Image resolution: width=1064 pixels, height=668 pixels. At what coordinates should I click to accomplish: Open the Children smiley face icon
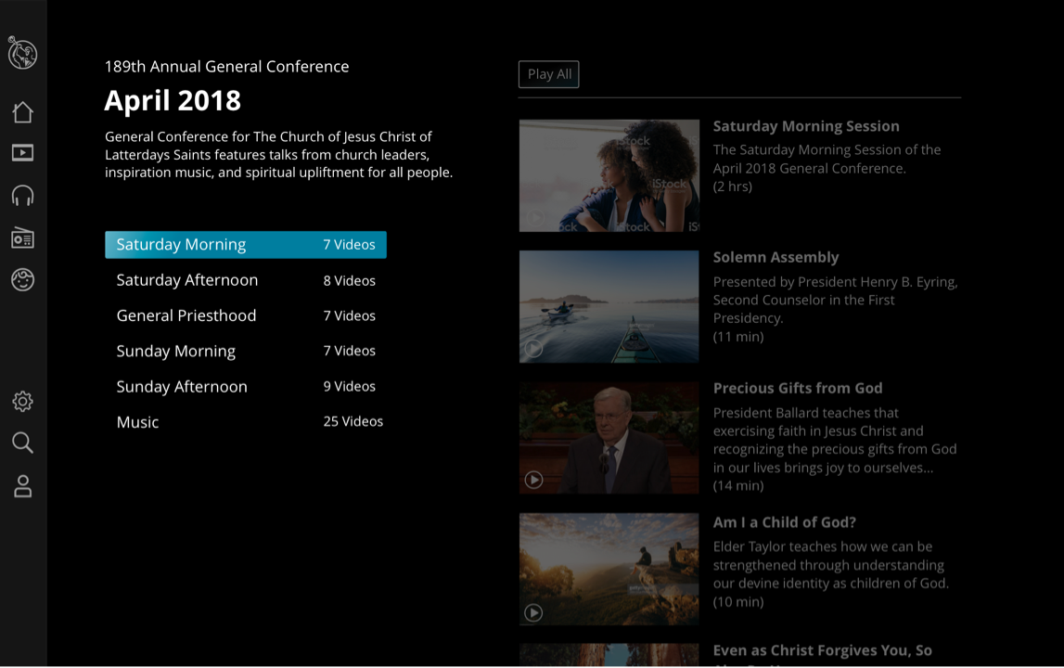pyautogui.click(x=22, y=279)
